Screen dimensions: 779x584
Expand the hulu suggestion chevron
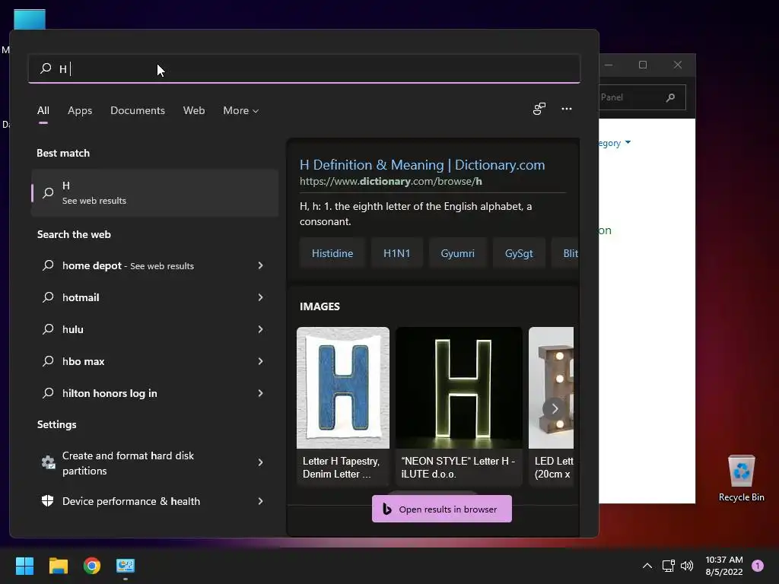click(x=260, y=329)
